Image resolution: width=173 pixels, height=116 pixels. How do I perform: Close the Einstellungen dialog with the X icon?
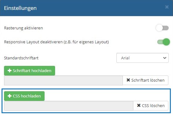coord(167,7)
